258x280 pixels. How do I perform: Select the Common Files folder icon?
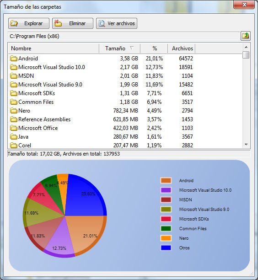click(x=14, y=102)
